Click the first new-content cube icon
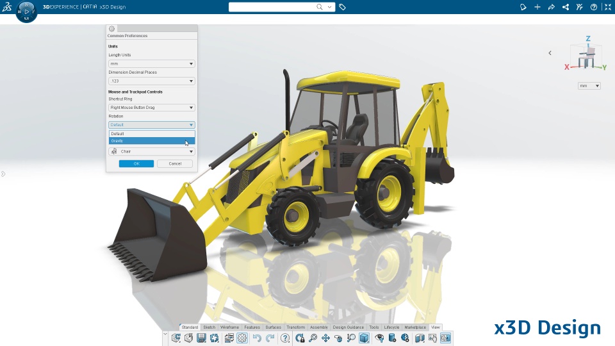The height and width of the screenshot is (346, 615). 176,338
